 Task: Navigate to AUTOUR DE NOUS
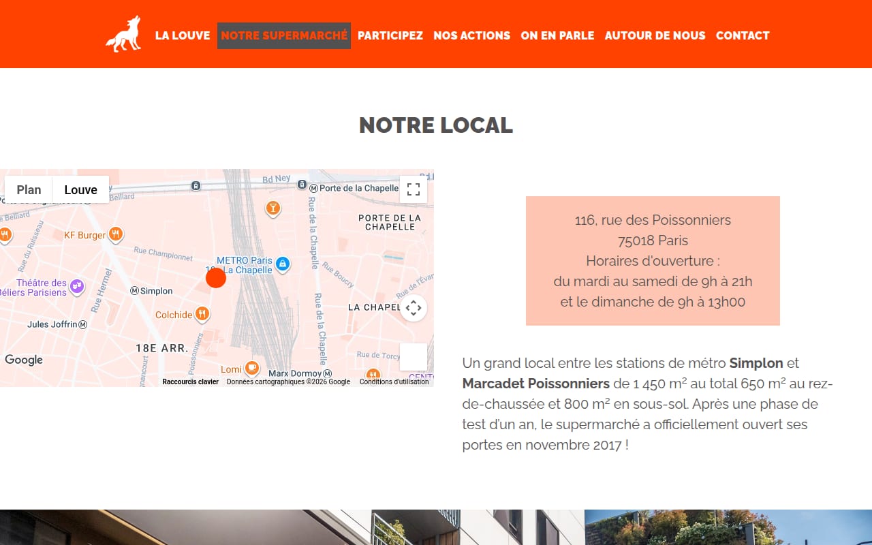pyautogui.click(x=655, y=35)
